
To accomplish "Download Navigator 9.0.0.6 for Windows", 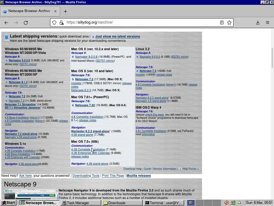I will tap(19, 60).
